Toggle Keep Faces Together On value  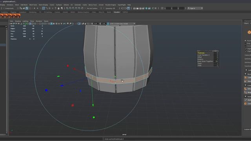216,61
